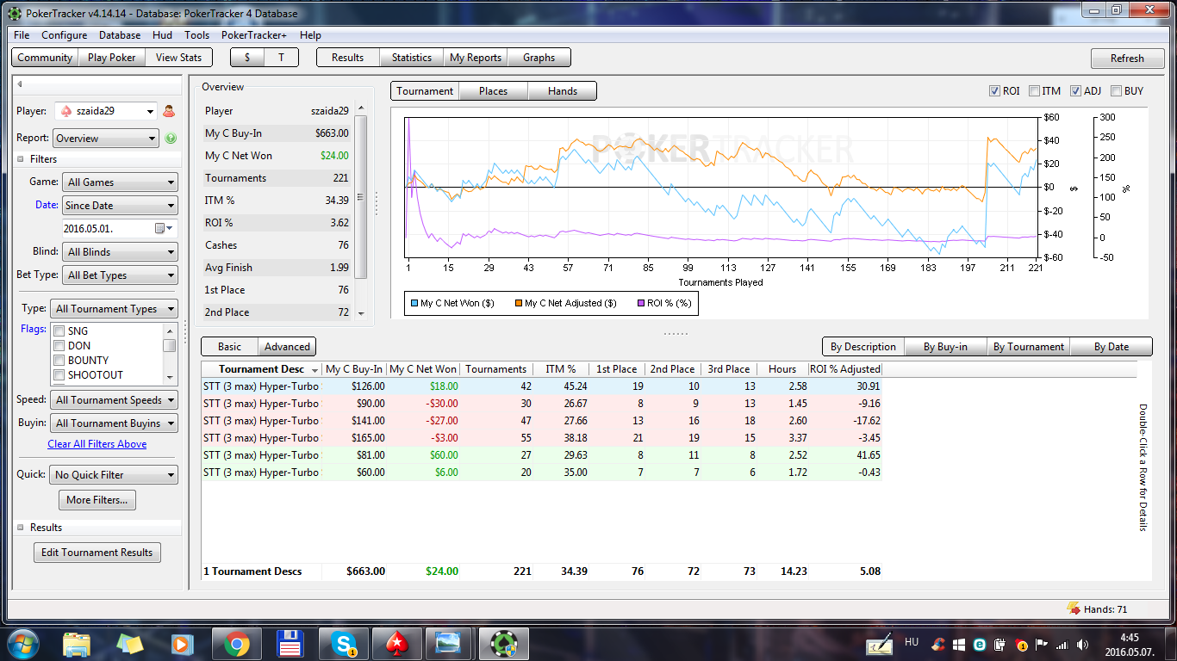The width and height of the screenshot is (1177, 661).
Task: Click the My C Net Adjusted legend swatch
Action: coord(518,303)
